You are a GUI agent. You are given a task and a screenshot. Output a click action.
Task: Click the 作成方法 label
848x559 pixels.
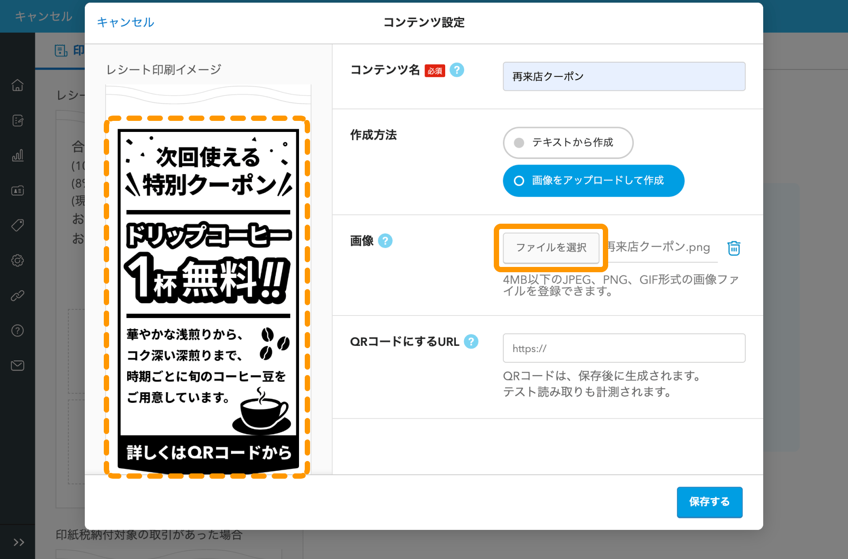(373, 135)
